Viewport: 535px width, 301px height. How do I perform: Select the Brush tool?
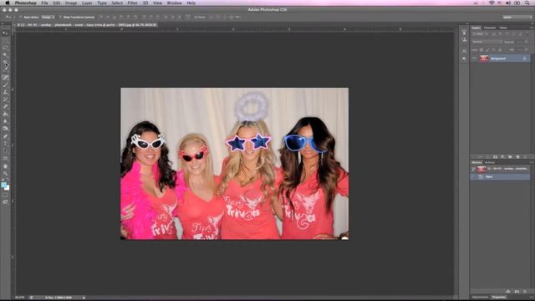(x=5, y=84)
